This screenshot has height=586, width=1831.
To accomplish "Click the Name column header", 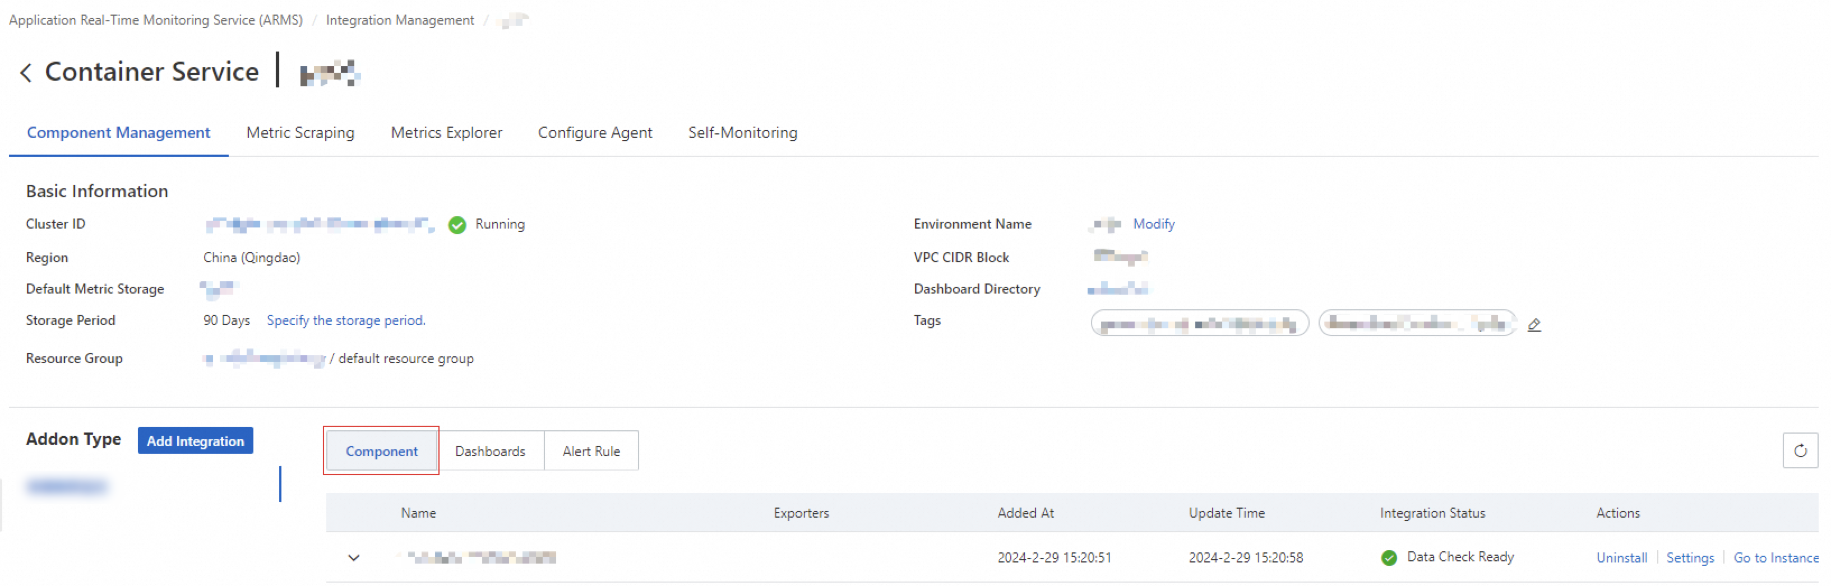I will pos(419,513).
